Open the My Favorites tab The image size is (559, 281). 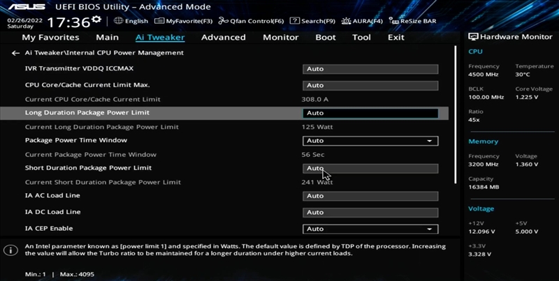(50, 38)
